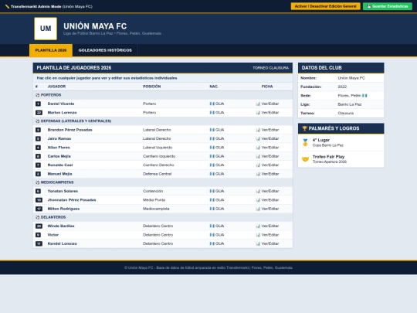417x313 pixels.
Task: Click the pencil icon in the admin bar
Action: tap(7, 6)
